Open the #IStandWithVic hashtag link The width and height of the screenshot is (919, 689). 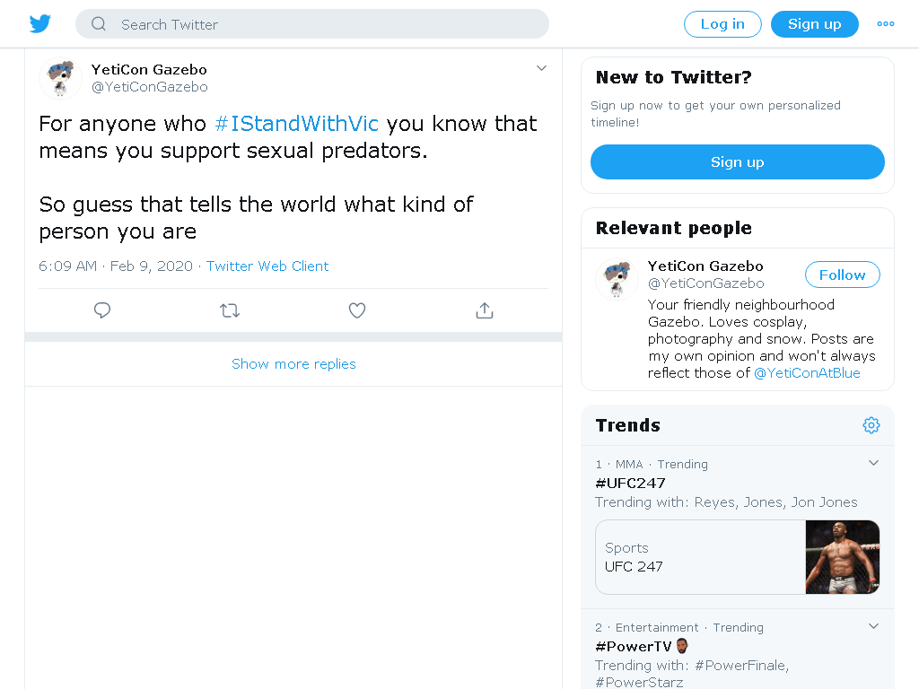coord(296,124)
